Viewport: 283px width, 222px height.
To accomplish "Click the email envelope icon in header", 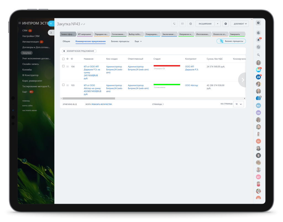I will [182, 24].
